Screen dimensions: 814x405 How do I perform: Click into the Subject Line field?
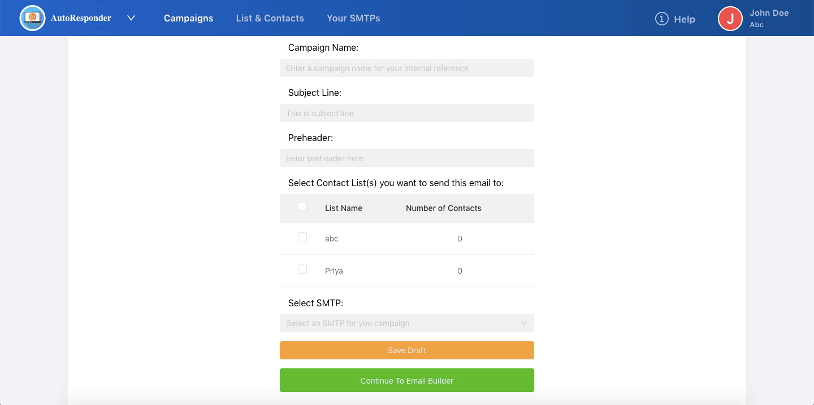pyautogui.click(x=406, y=113)
